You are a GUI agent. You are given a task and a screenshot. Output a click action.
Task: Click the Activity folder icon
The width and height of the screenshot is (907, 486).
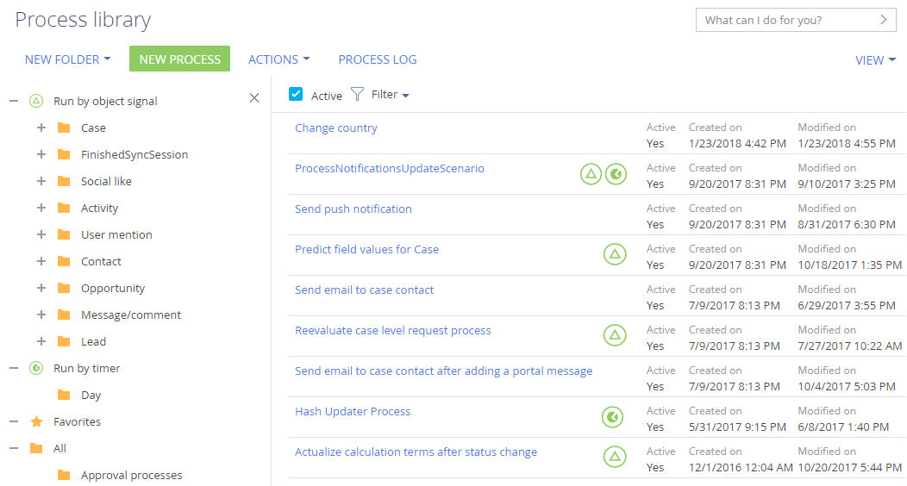(64, 208)
